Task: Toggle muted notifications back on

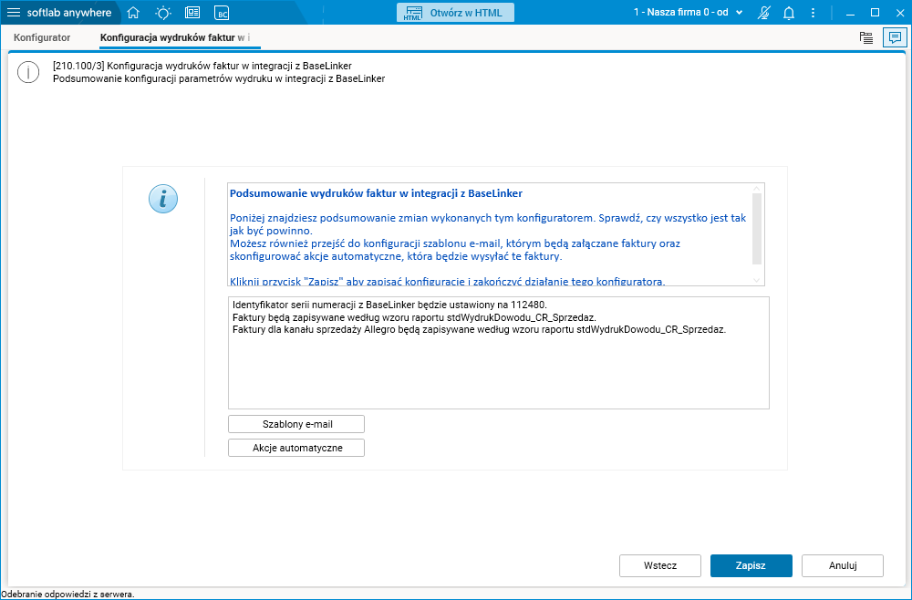Action: pyautogui.click(x=763, y=13)
